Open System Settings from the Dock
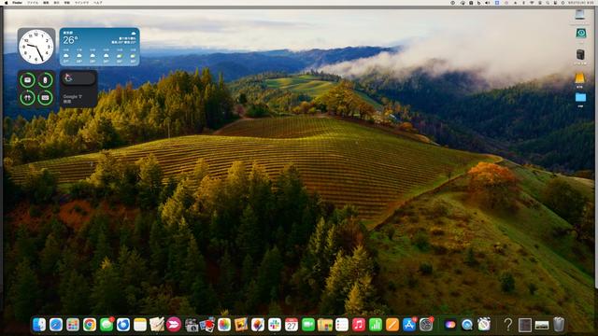This screenshot has width=598, height=336. click(x=426, y=325)
